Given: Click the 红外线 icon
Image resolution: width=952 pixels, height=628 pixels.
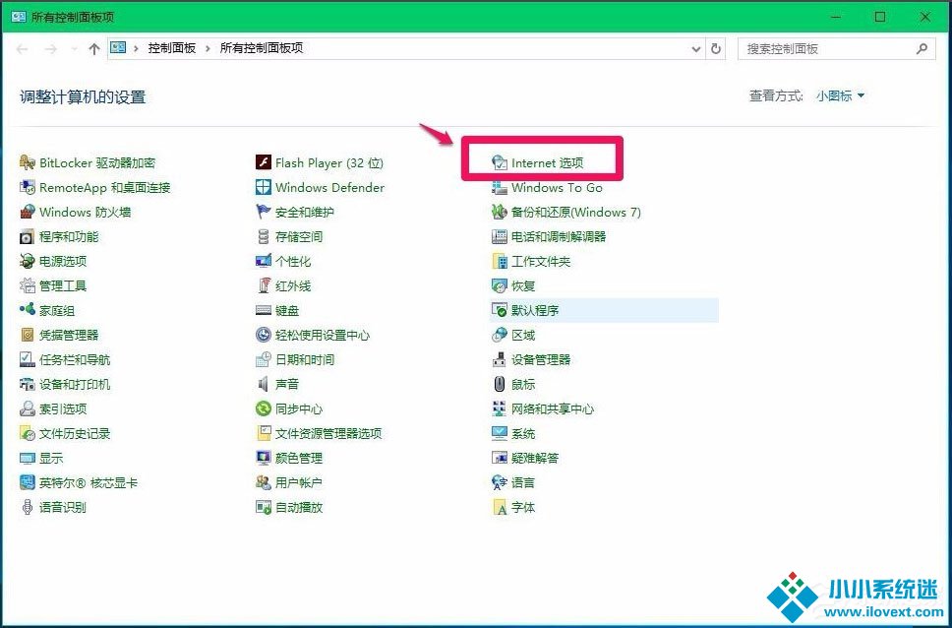Looking at the screenshot, I should tap(263, 285).
